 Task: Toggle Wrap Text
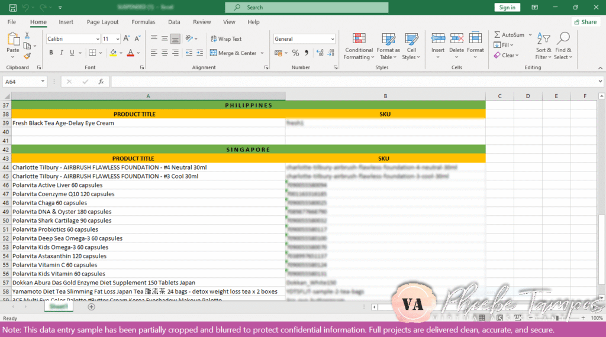pyautogui.click(x=226, y=38)
